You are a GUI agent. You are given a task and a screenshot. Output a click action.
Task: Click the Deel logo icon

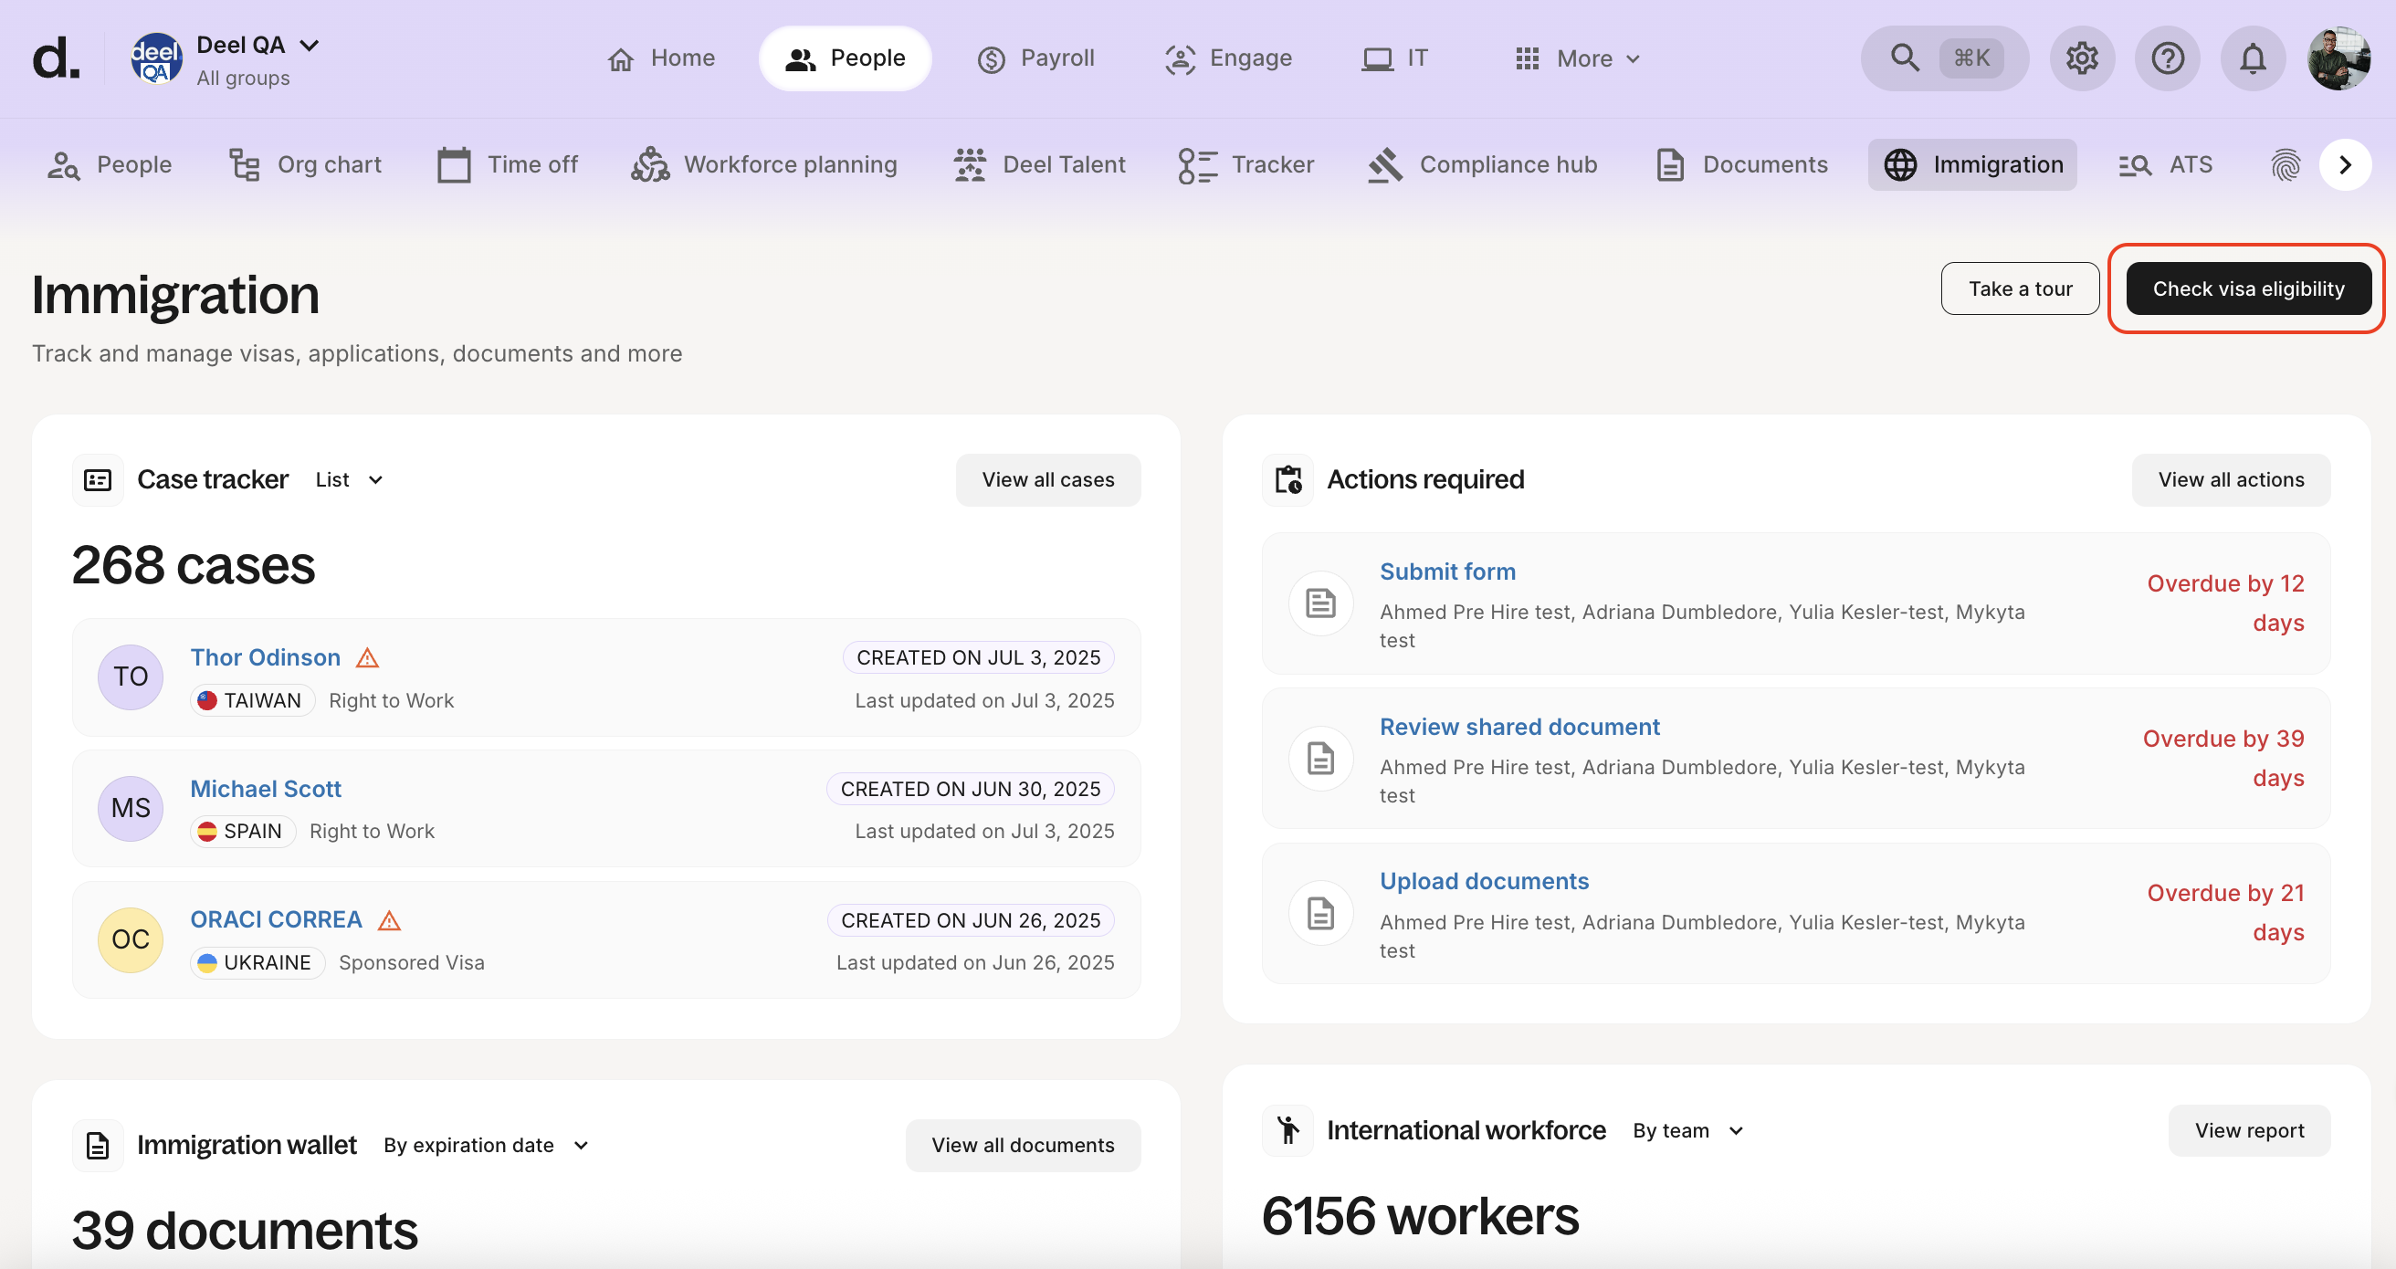point(56,58)
